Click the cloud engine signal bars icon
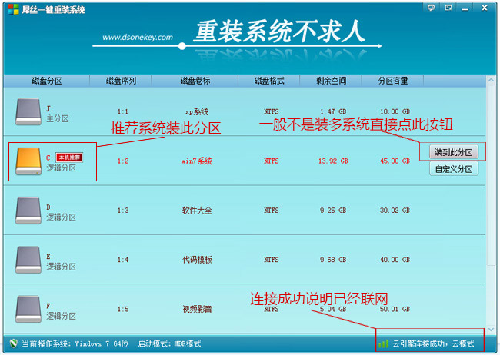This screenshot has width=500, height=355. pos(384,343)
